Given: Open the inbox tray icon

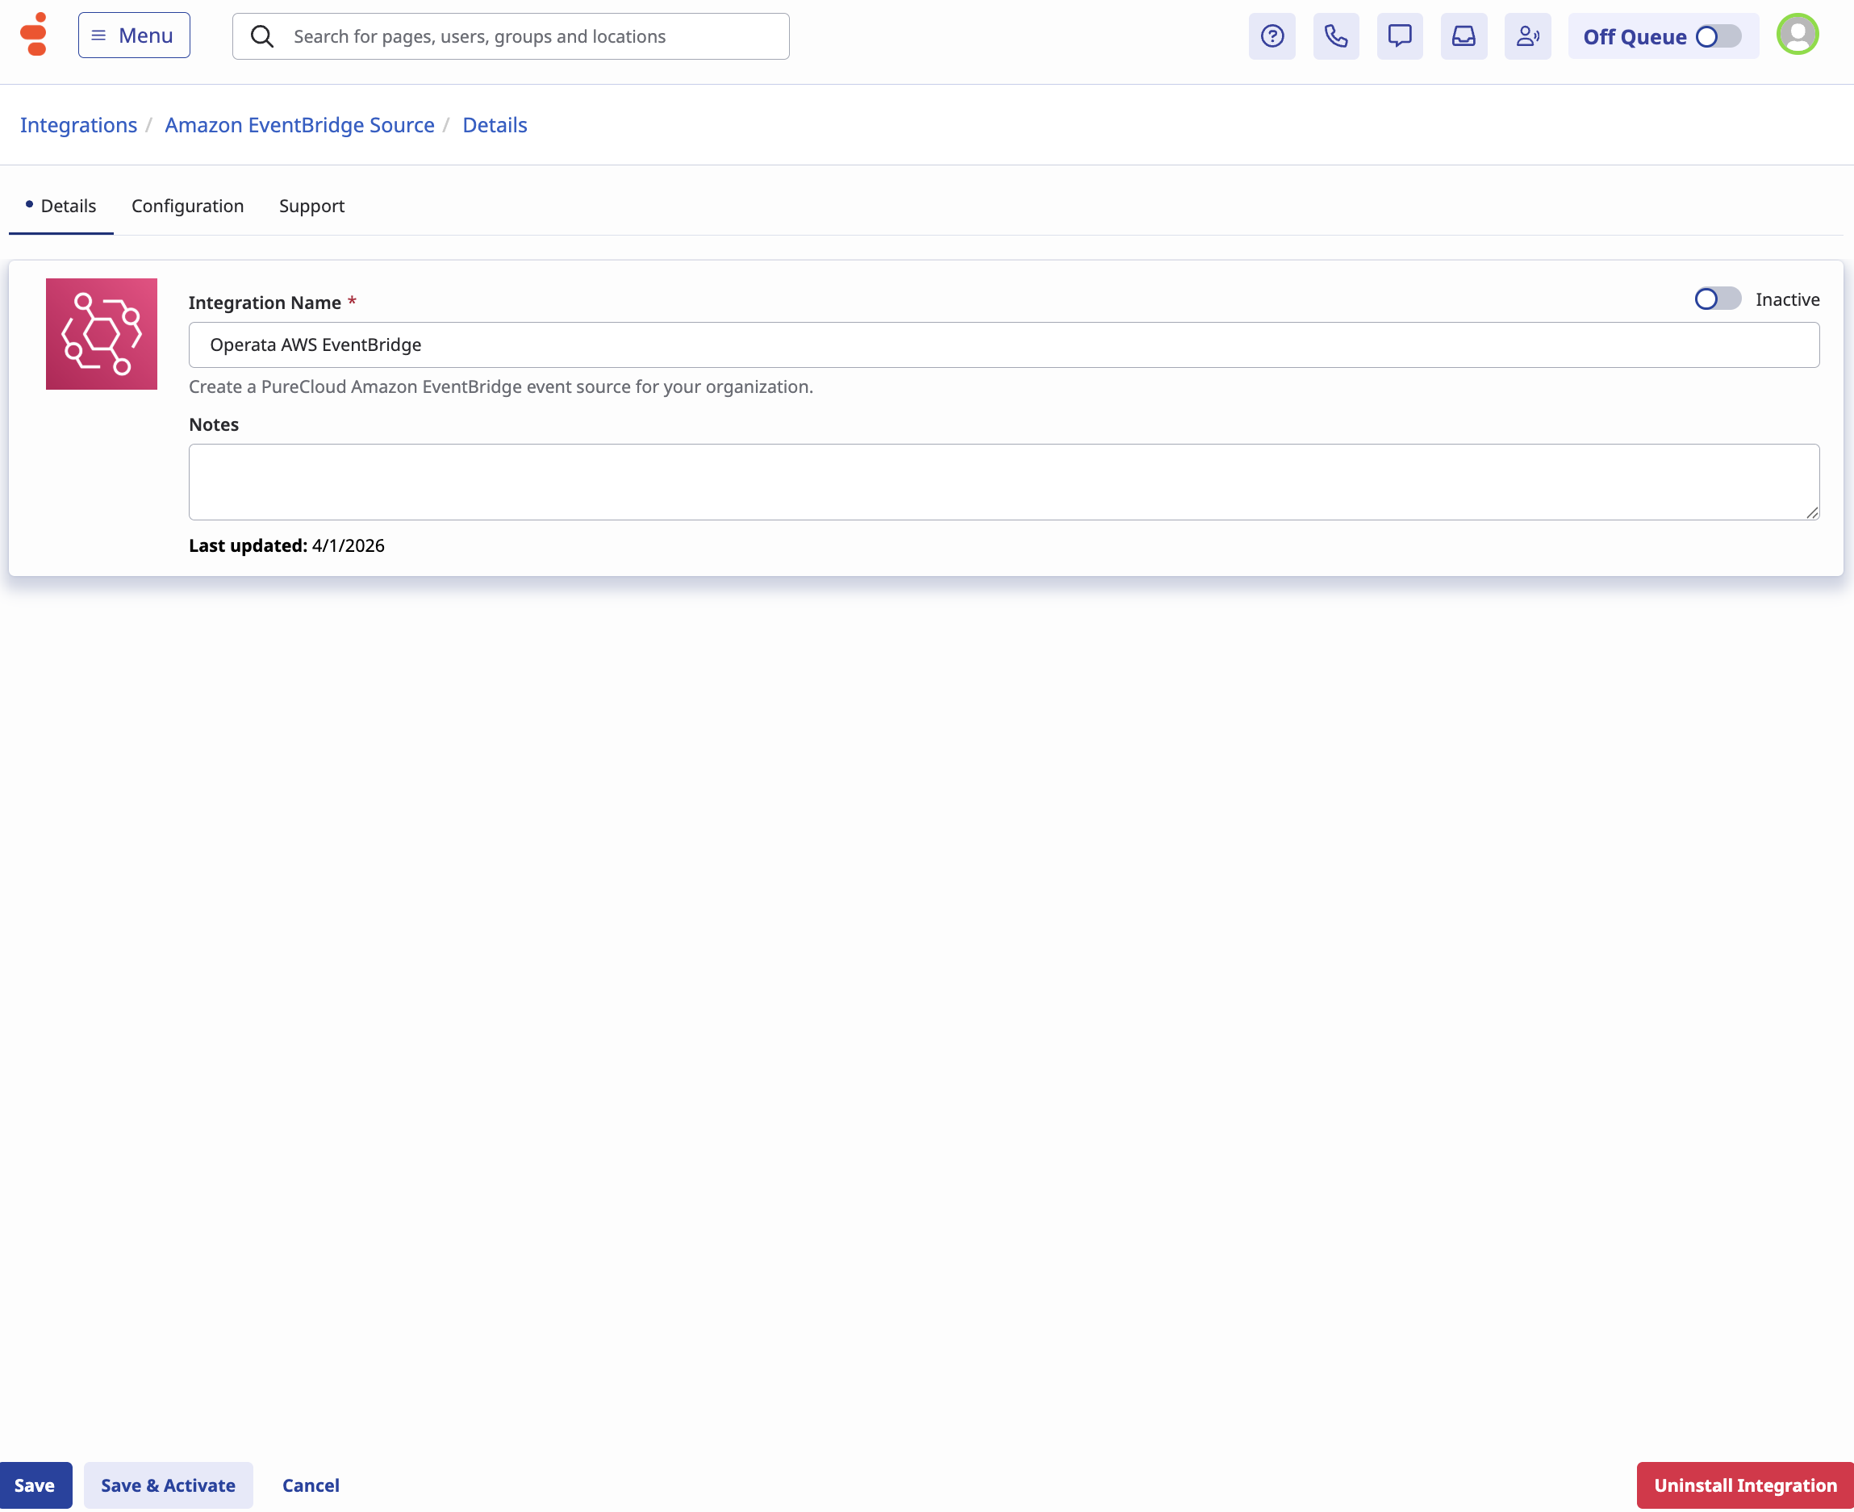Looking at the screenshot, I should tap(1463, 36).
